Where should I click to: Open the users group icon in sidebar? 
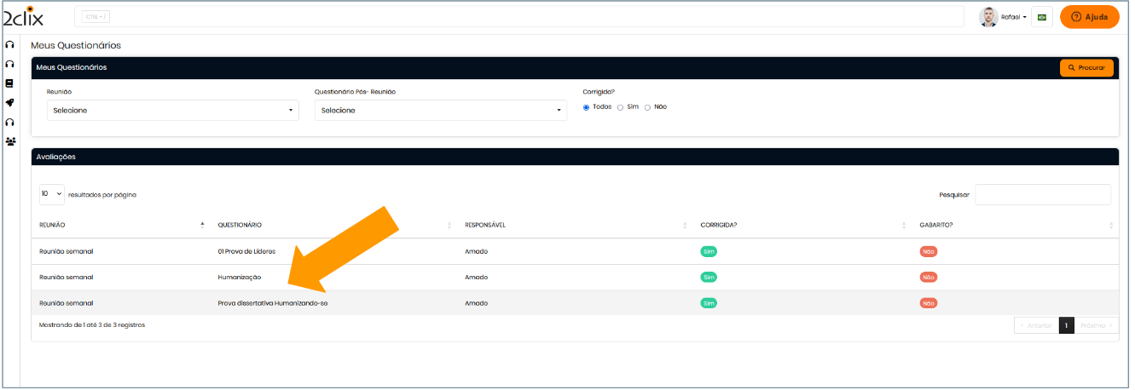[x=10, y=141]
